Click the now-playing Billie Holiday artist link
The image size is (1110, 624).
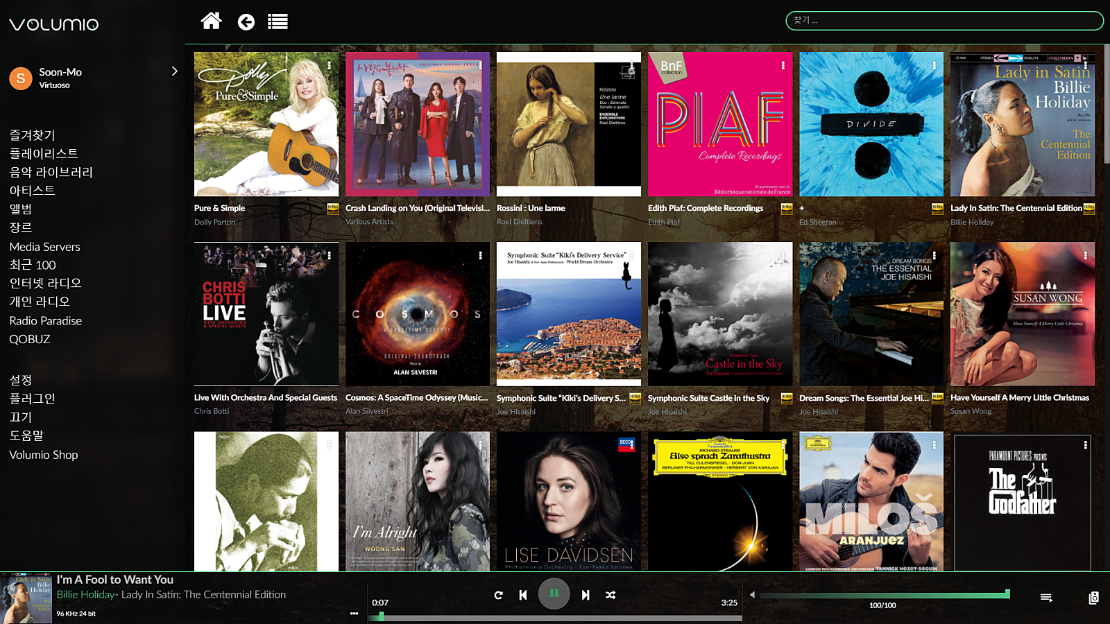coord(85,595)
